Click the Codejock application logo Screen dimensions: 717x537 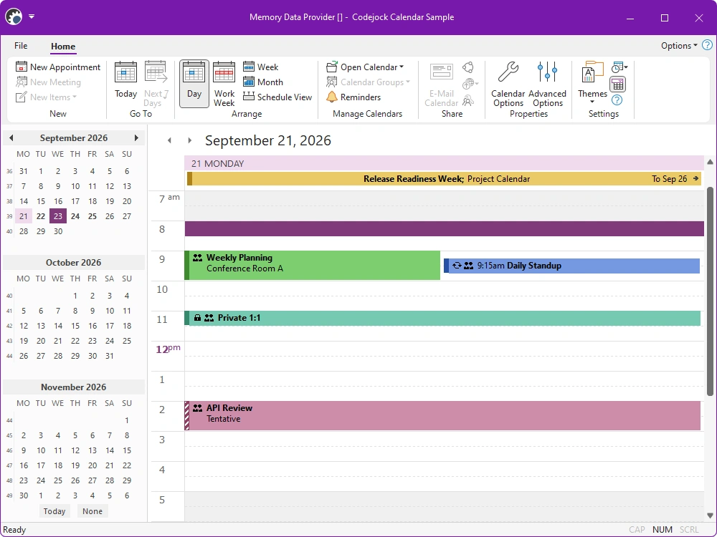[x=14, y=17]
